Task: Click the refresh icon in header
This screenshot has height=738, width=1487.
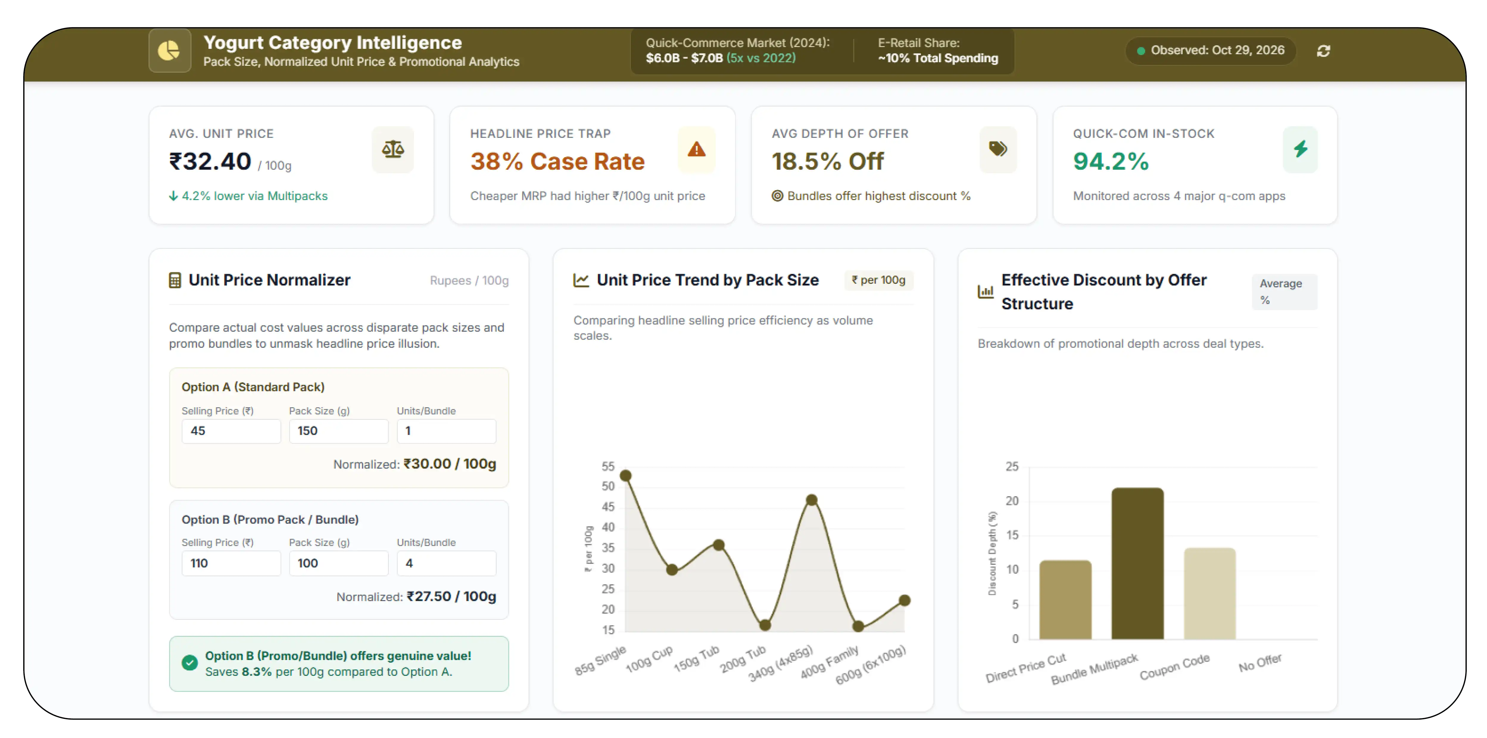Action: pyautogui.click(x=1324, y=51)
